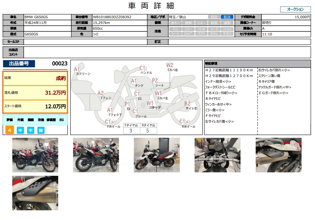Click the 即売り corner cell
The image size is (315, 220).
(x=286, y=23)
